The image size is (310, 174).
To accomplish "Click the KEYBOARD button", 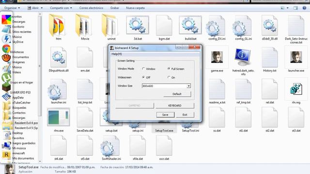I will click(175, 105).
